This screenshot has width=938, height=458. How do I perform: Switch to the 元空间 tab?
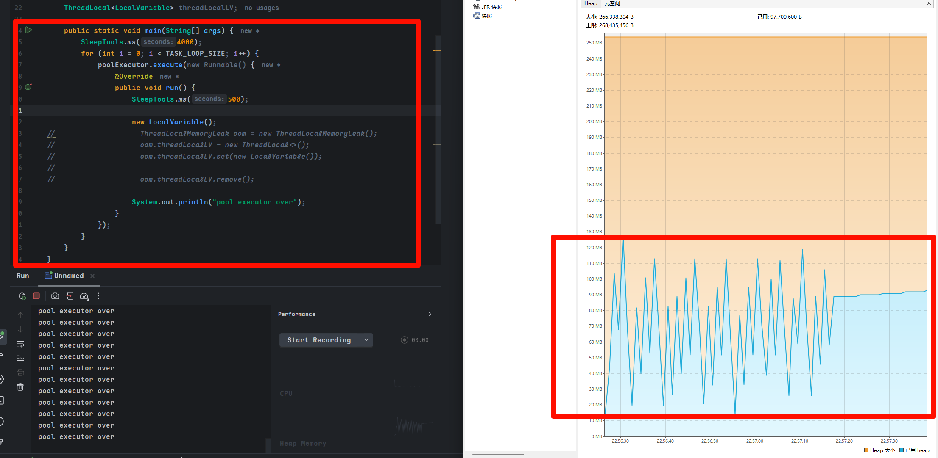pyautogui.click(x=612, y=3)
